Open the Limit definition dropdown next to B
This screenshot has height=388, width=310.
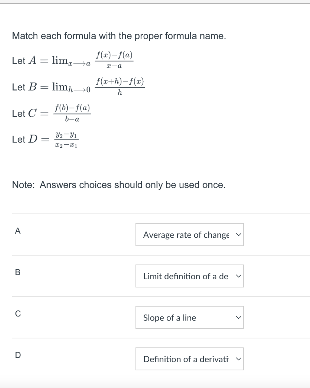(189, 276)
